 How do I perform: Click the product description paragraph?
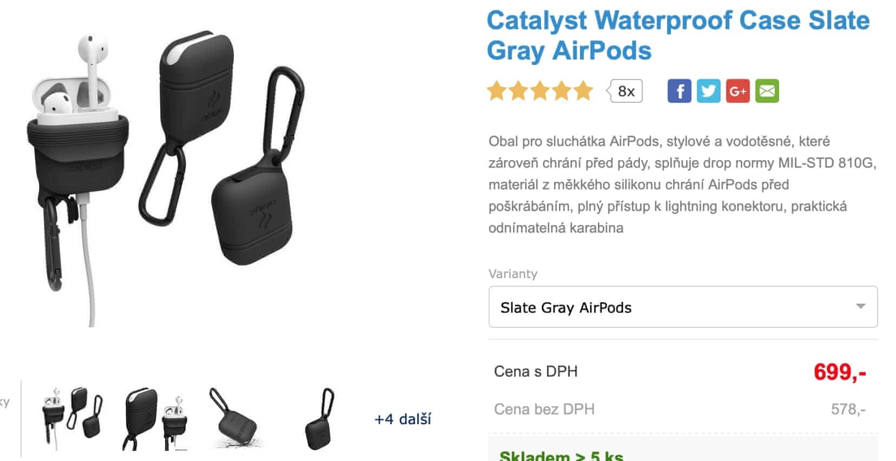coord(682,185)
